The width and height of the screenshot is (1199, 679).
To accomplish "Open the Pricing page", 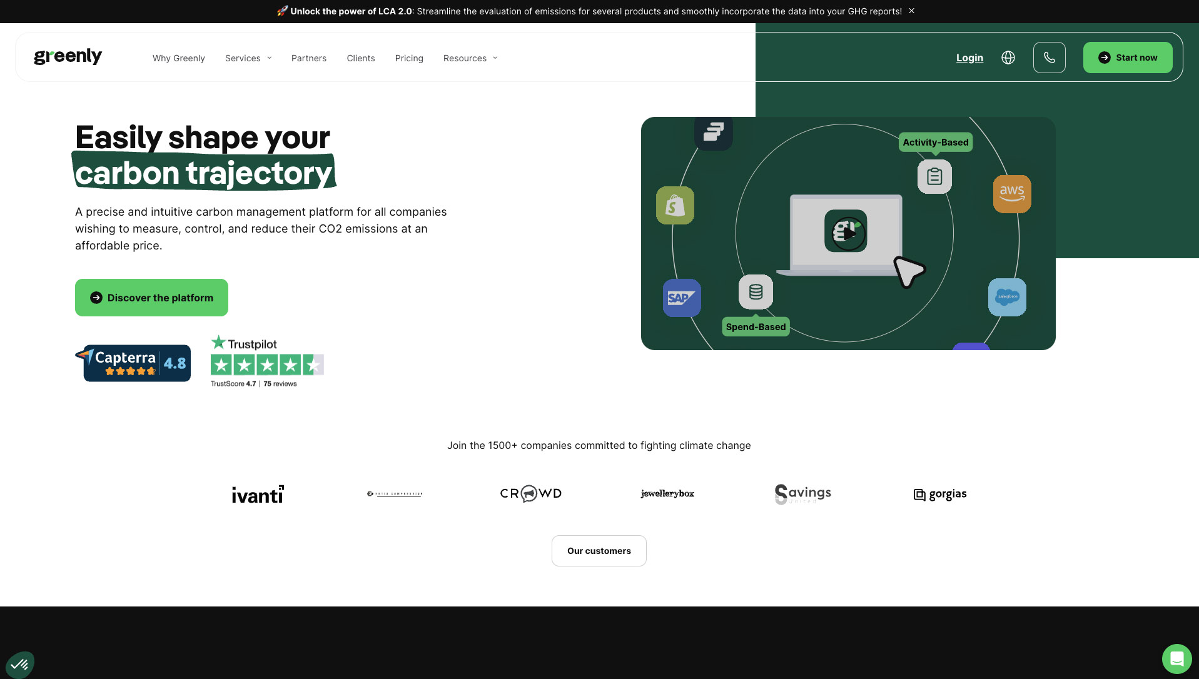I will click(x=409, y=58).
